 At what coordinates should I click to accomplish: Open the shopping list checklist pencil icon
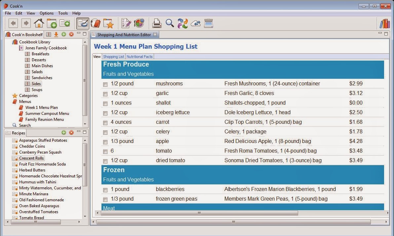pyautogui.click(x=126, y=24)
